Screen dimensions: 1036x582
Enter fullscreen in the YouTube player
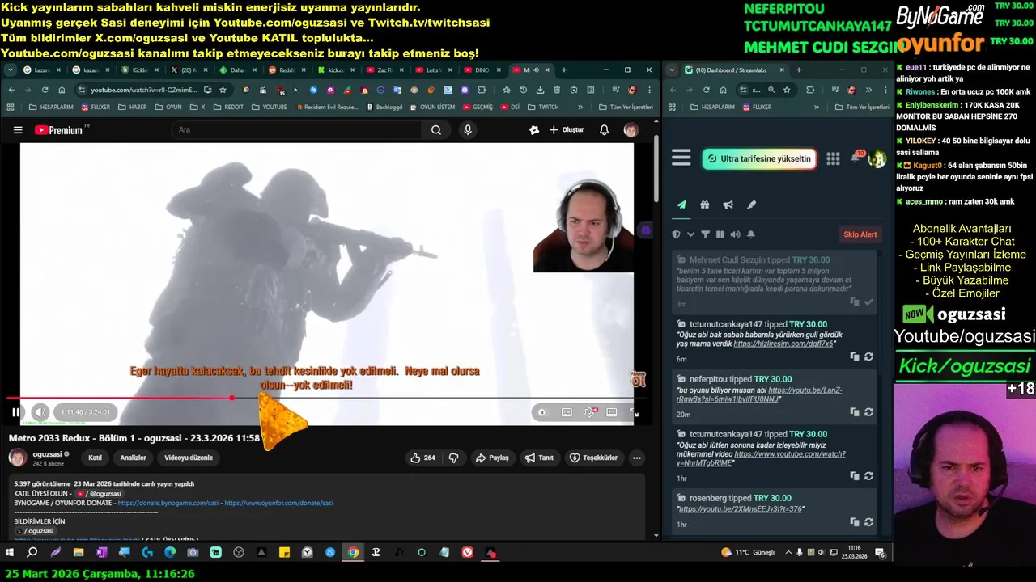pos(635,412)
